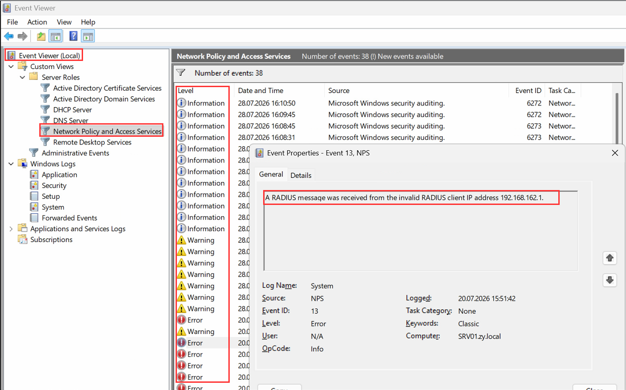Collapse the Custom Views node
Image resolution: width=626 pixels, height=390 pixels.
pos(11,66)
